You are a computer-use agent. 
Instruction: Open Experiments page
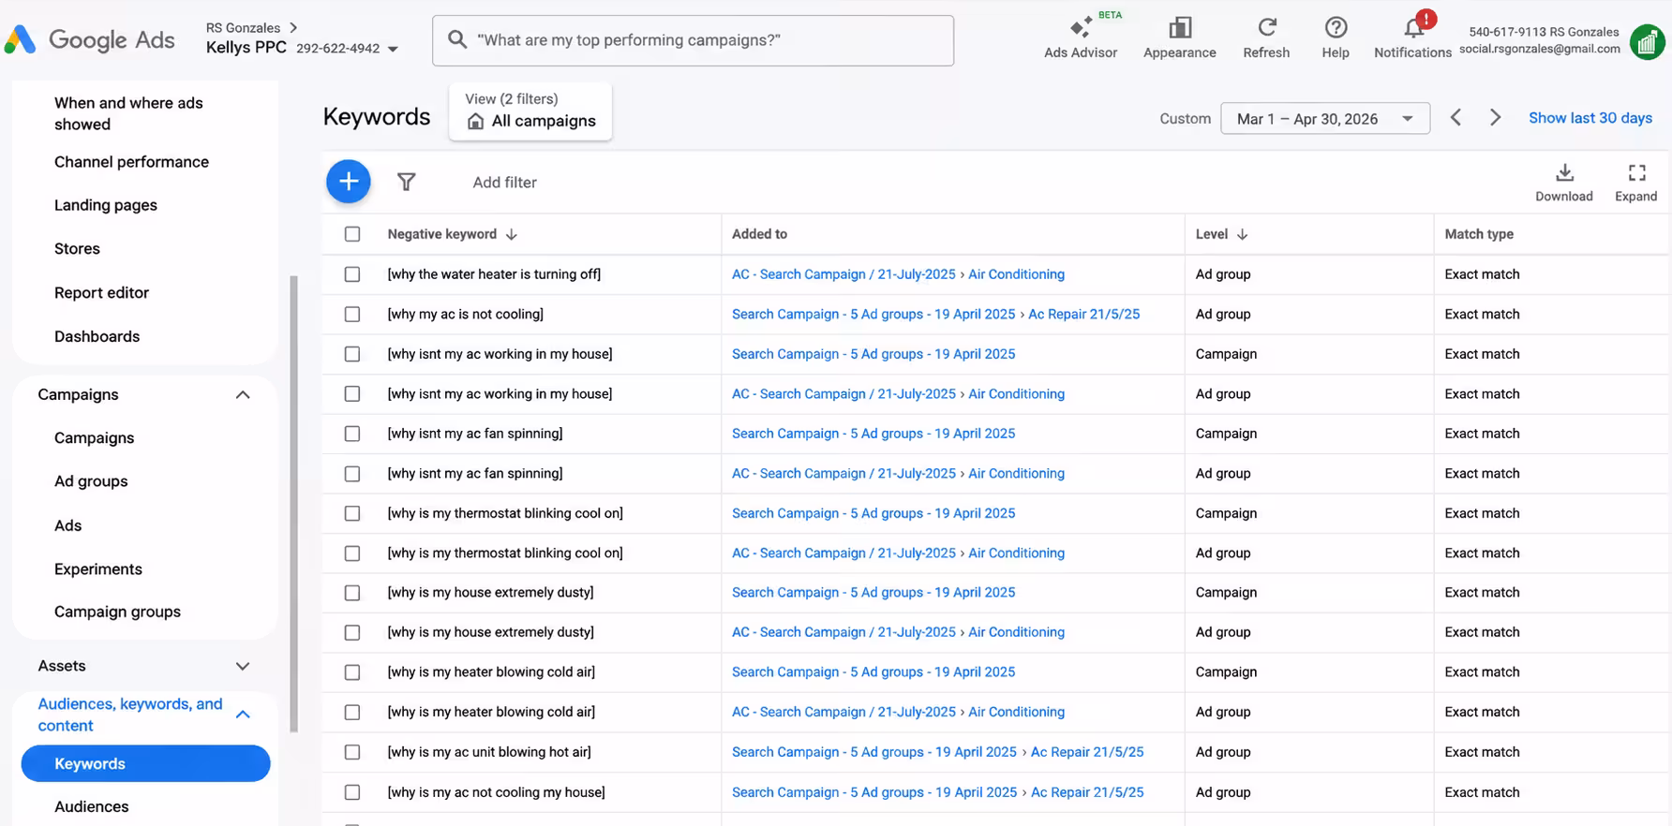[x=98, y=569]
